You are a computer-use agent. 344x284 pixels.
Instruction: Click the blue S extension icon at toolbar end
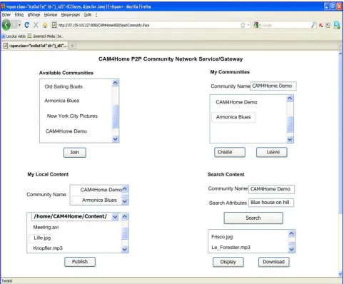point(337,25)
